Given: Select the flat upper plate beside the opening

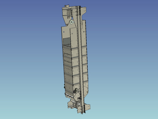Looking at the screenshot, I should pos(74,34).
